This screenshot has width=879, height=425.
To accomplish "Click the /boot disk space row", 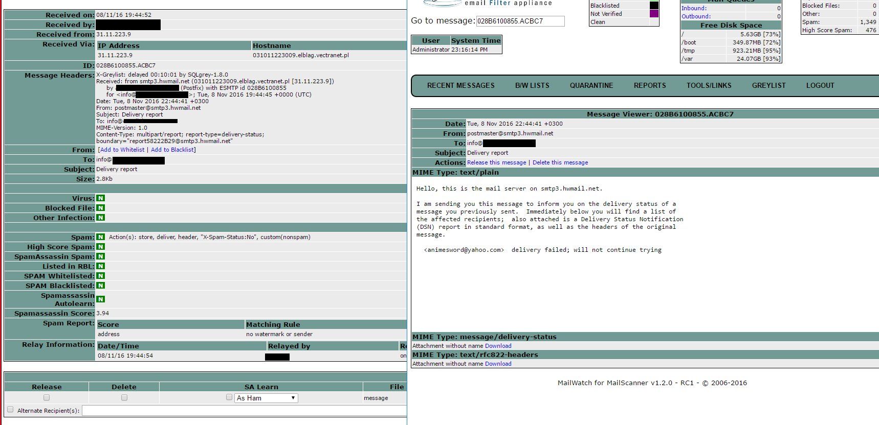I will (x=731, y=42).
